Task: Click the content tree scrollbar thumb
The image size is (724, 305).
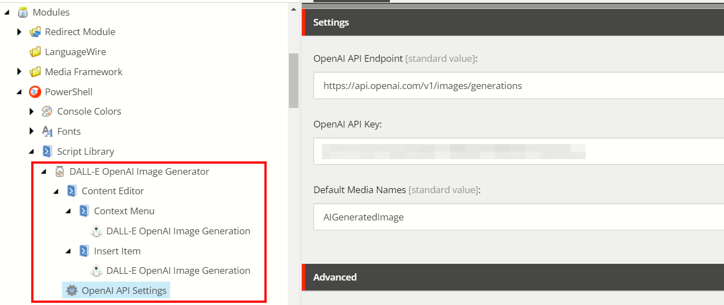Action: click(293, 81)
